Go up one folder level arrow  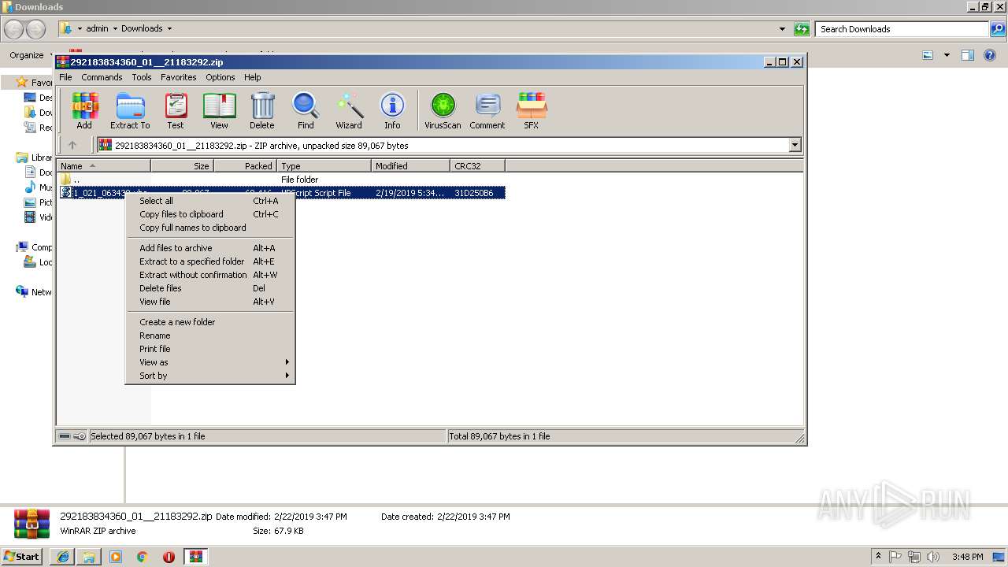coord(72,145)
